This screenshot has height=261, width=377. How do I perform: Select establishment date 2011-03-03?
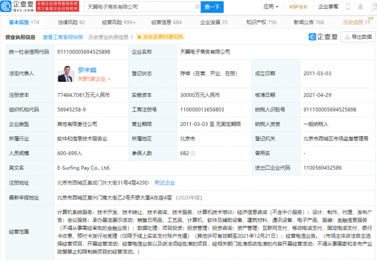pos(317,73)
